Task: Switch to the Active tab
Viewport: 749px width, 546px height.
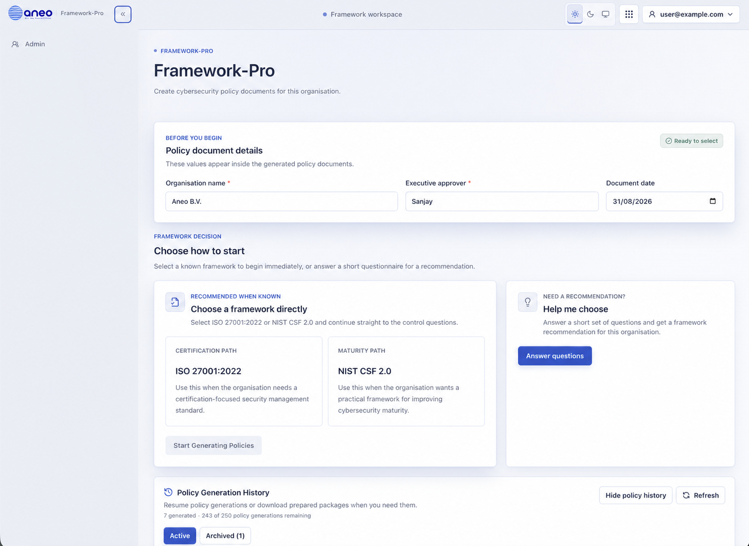Action: (x=180, y=535)
